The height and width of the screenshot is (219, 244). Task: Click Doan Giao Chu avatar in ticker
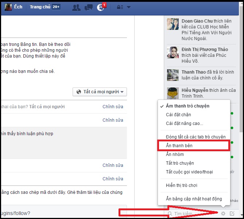[x=173, y=24]
